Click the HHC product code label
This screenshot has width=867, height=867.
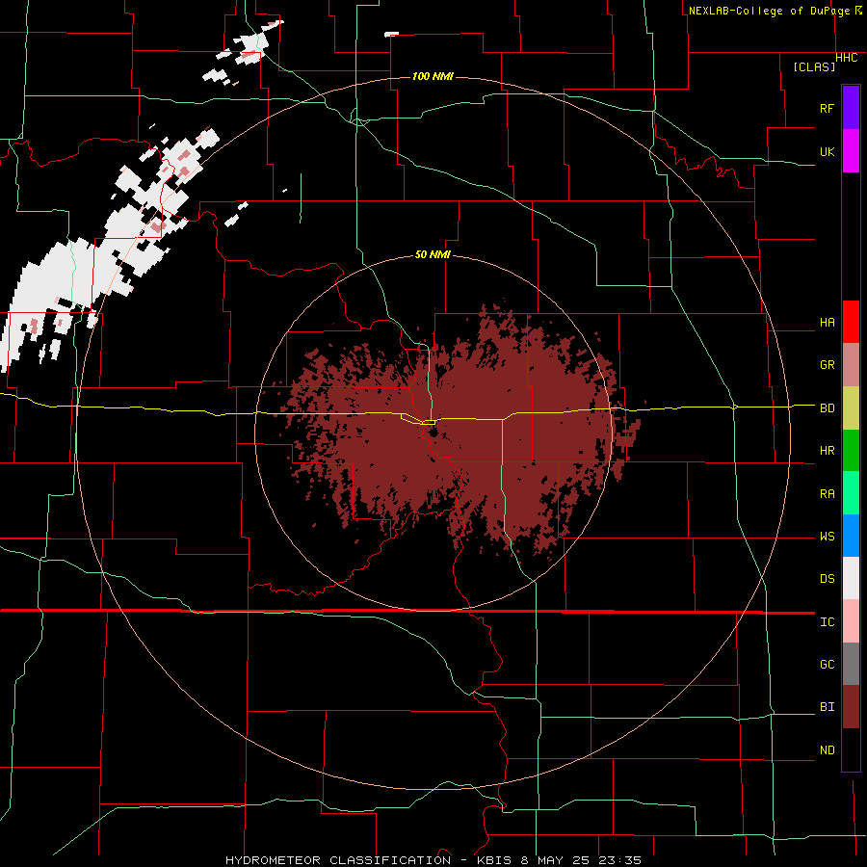click(x=847, y=58)
